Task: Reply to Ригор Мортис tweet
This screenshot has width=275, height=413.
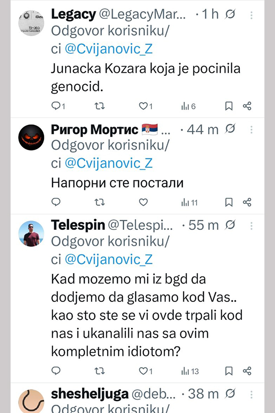Action: 56,202
